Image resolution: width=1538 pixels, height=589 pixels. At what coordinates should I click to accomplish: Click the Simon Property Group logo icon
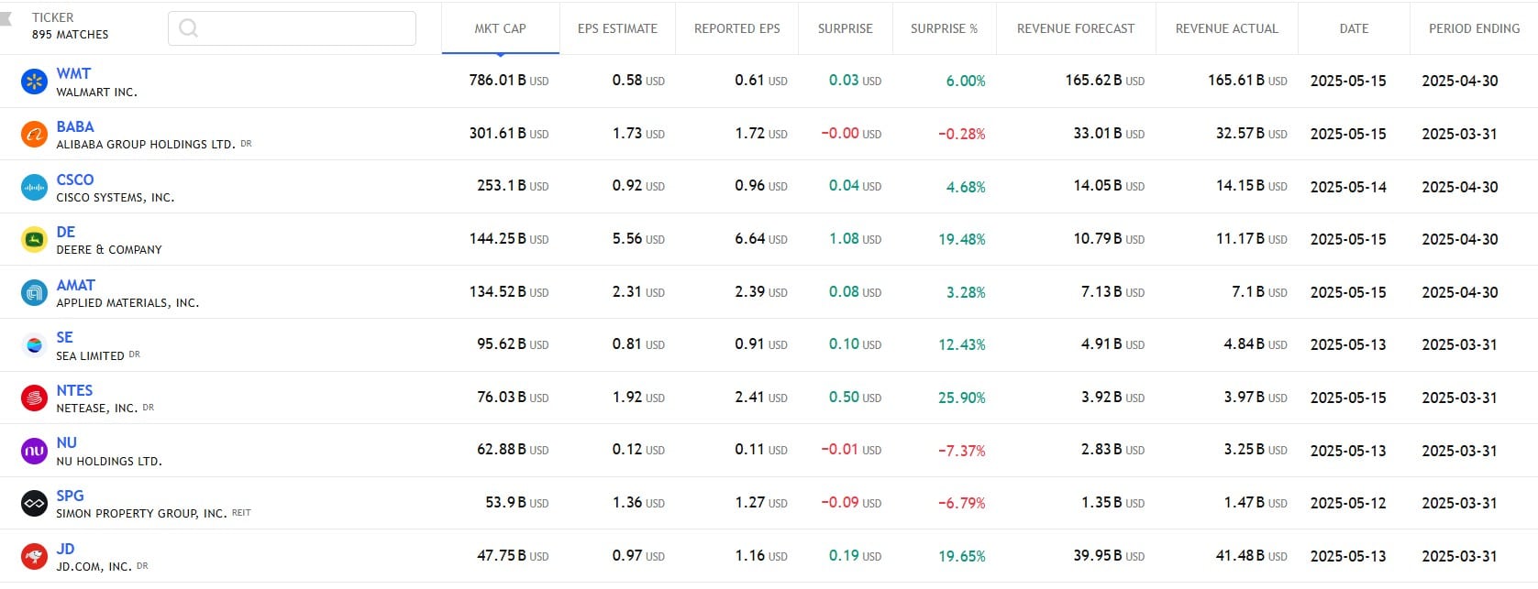click(34, 504)
